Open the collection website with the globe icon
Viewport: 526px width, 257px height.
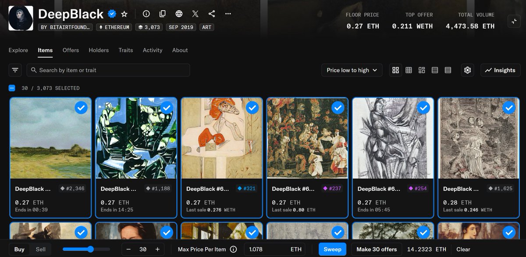[x=179, y=14]
